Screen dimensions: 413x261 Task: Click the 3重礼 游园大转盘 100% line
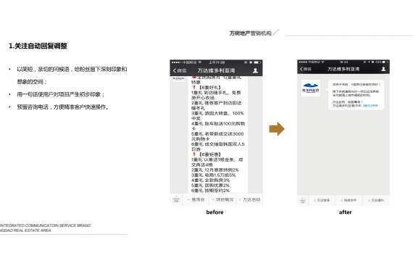[x=217, y=113]
